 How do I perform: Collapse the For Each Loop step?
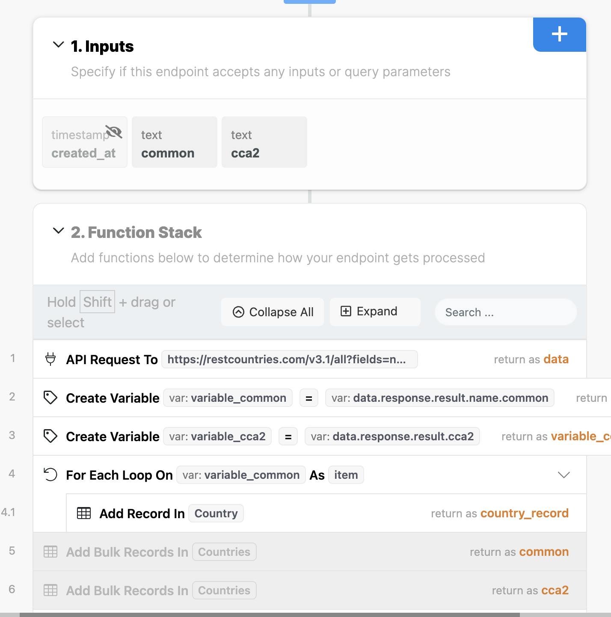564,475
